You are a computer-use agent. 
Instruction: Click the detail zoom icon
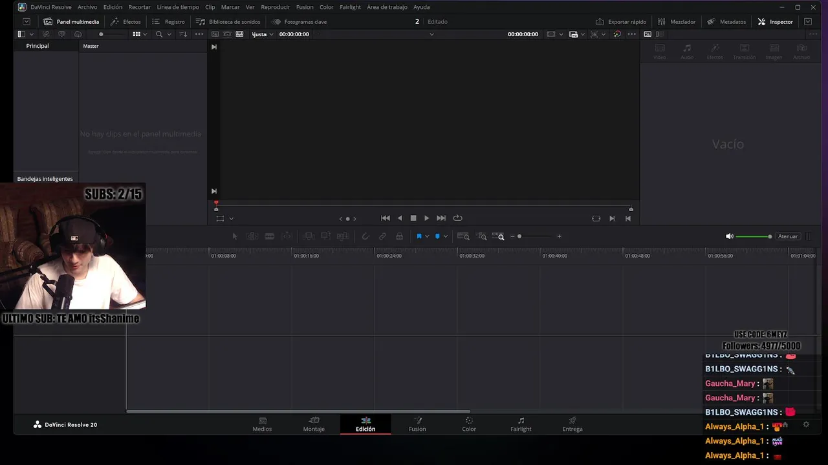click(481, 236)
